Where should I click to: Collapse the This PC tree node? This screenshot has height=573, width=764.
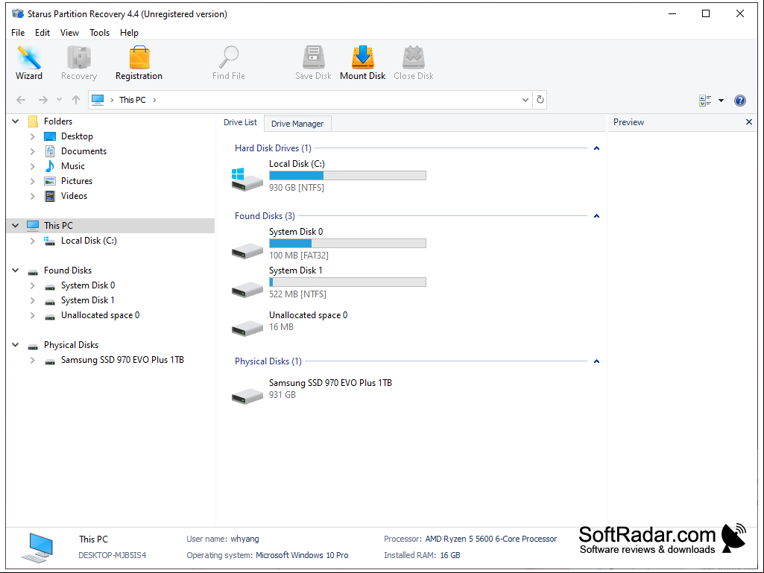pyautogui.click(x=16, y=226)
